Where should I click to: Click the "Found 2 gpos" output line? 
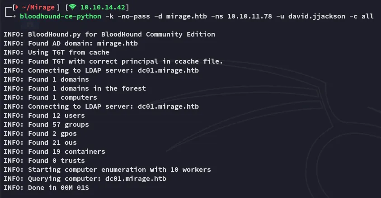[x=42, y=134]
